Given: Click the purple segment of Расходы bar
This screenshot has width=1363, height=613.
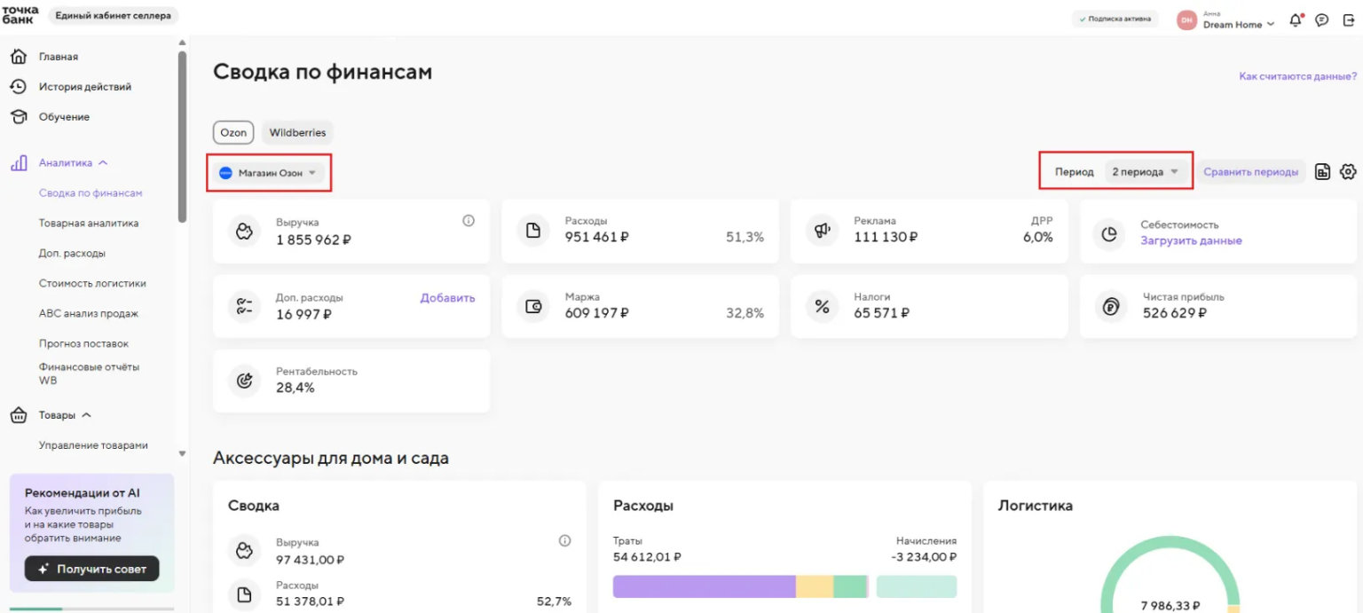Looking at the screenshot, I should (x=704, y=586).
